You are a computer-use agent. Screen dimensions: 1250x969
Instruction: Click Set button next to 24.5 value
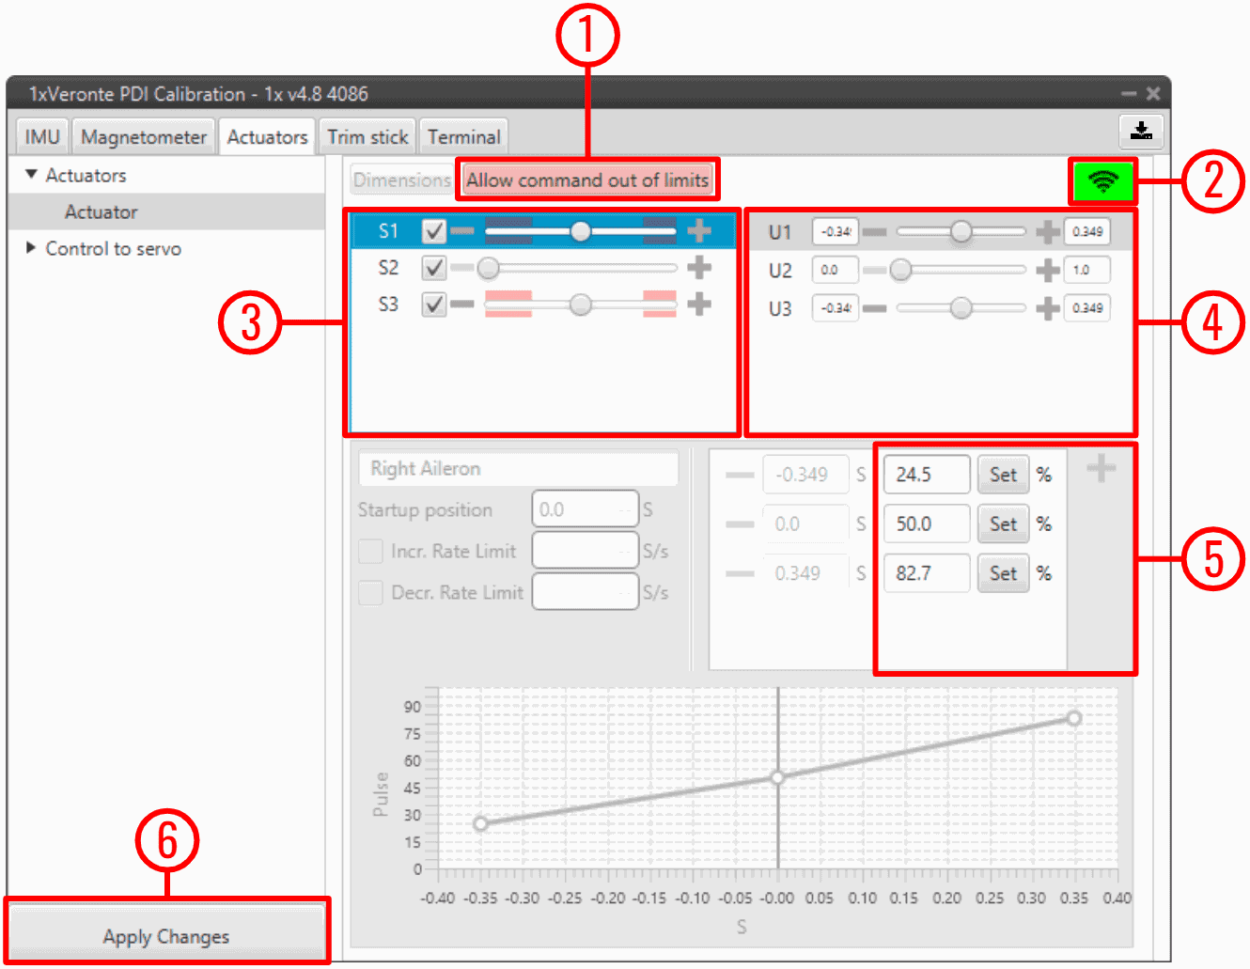[1002, 475]
